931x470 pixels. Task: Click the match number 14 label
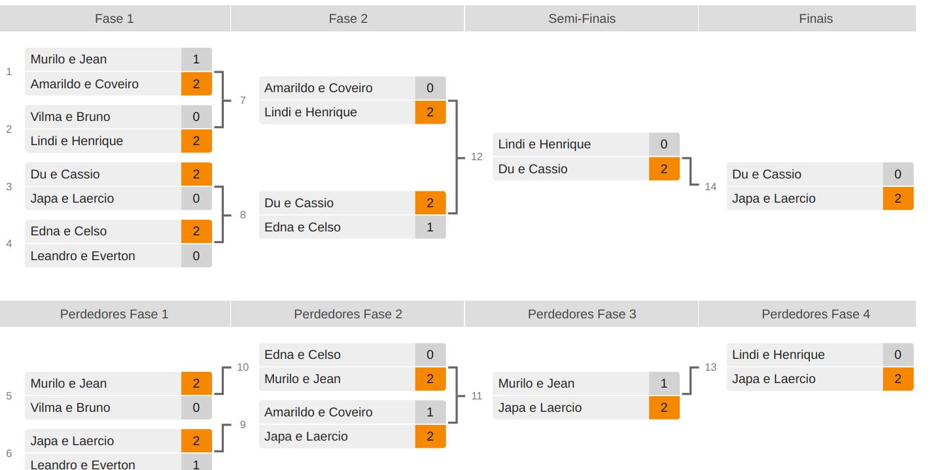(711, 186)
